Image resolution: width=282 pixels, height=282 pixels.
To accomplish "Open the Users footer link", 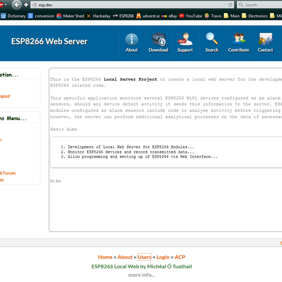I will tap(144, 257).
